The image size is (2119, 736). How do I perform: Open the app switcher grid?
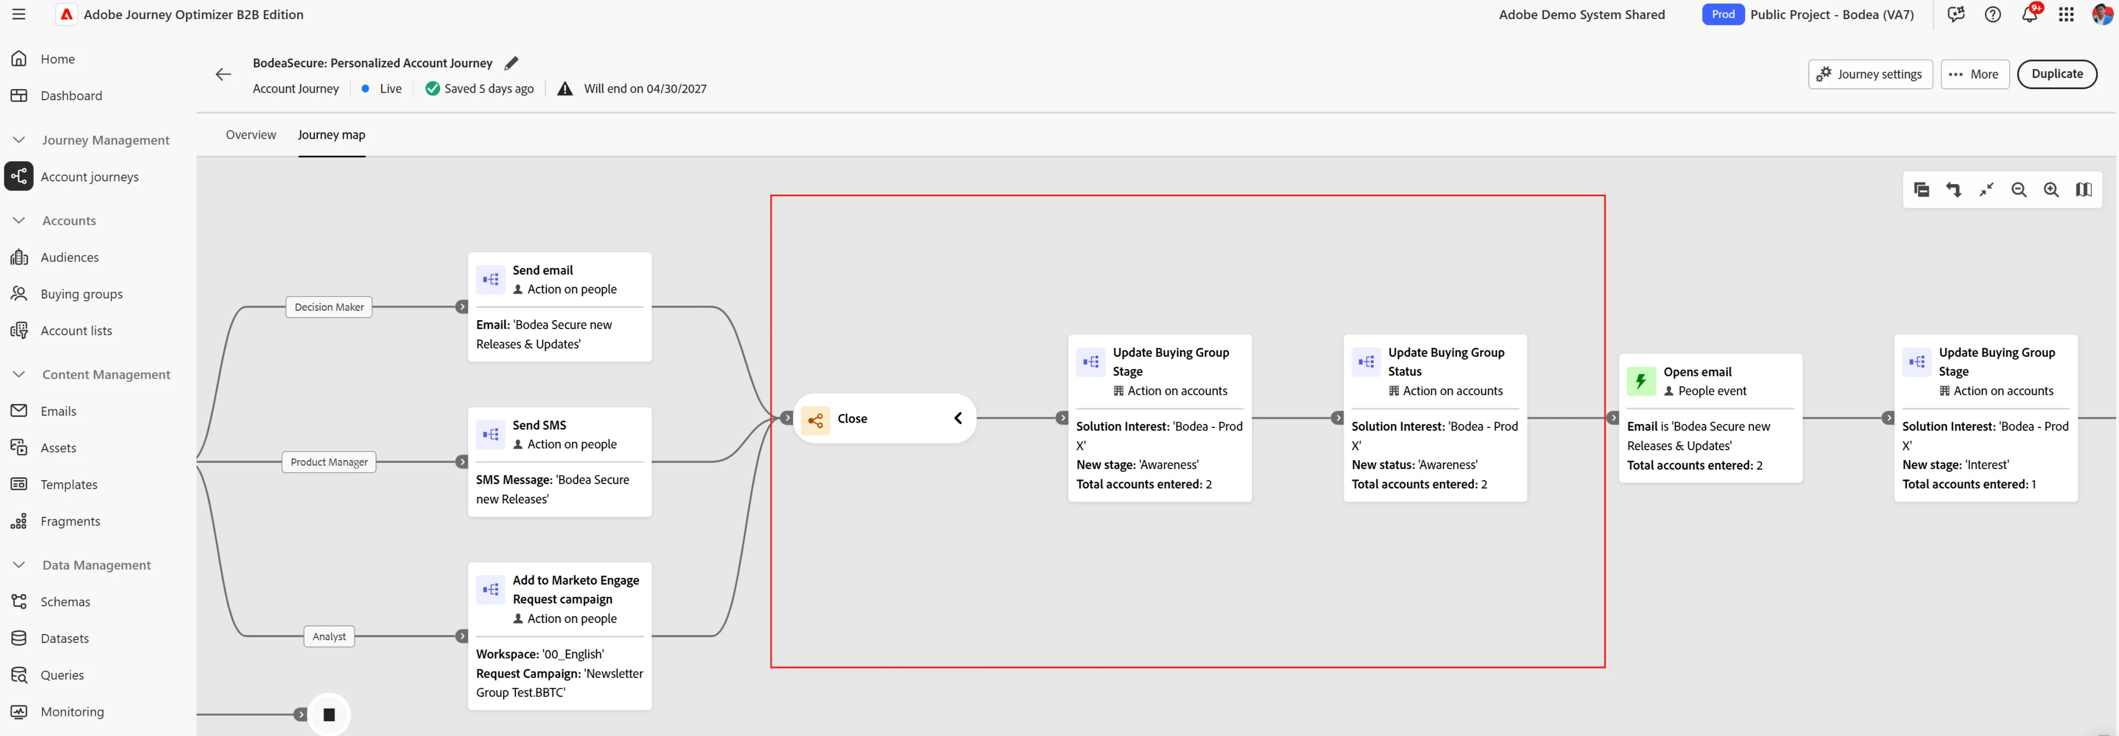[2067, 14]
